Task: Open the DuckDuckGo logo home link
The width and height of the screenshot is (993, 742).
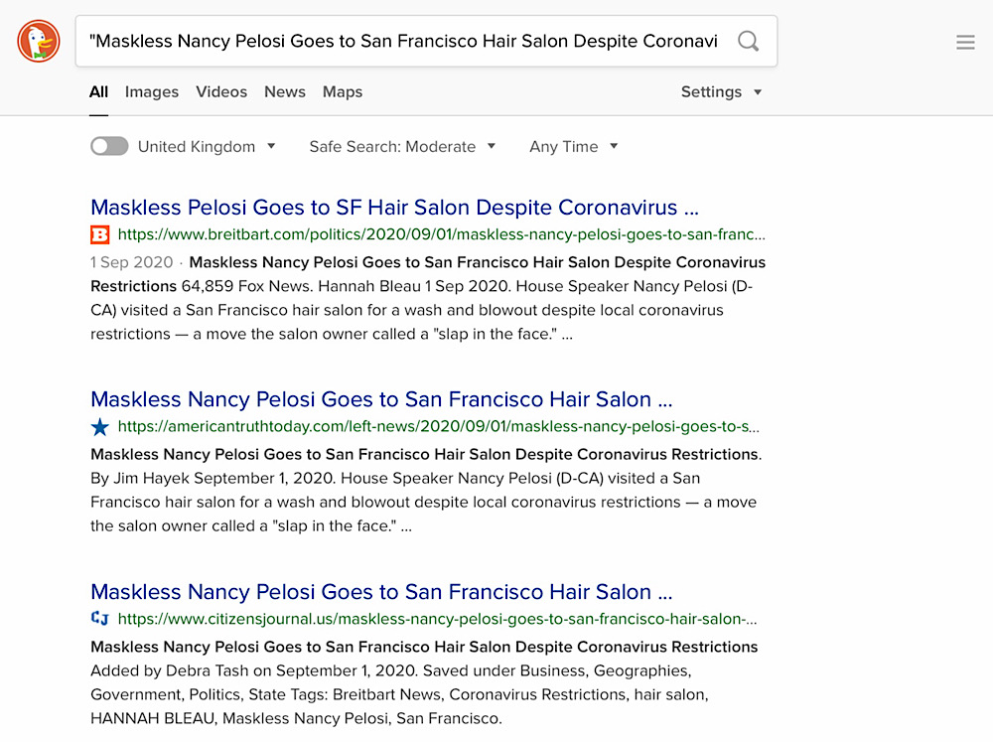Action: pyautogui.click(x=39, y=41)
